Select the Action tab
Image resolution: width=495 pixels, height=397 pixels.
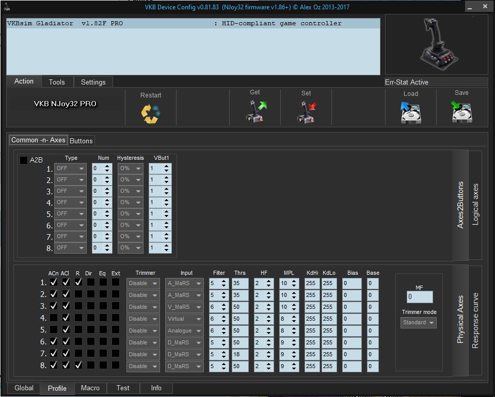[x=24, y=81]
